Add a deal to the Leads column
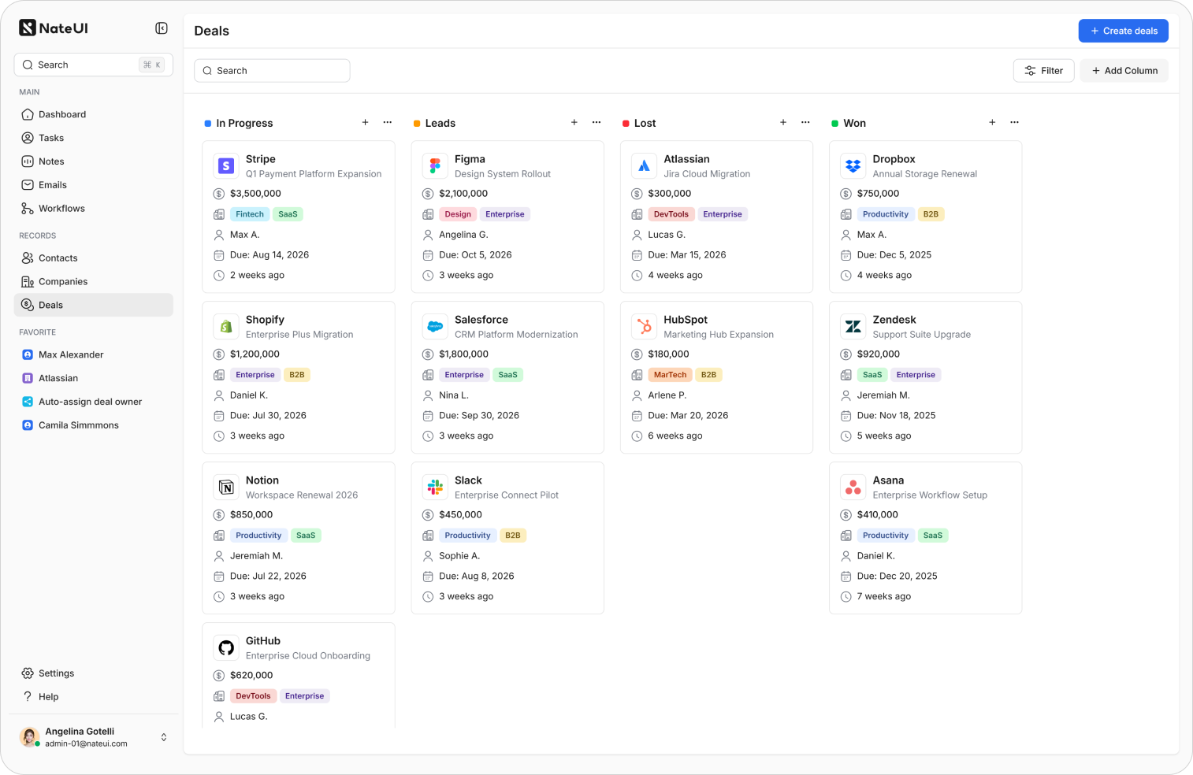This screenshot has height=775, width=1193. (x=574, y=123)
